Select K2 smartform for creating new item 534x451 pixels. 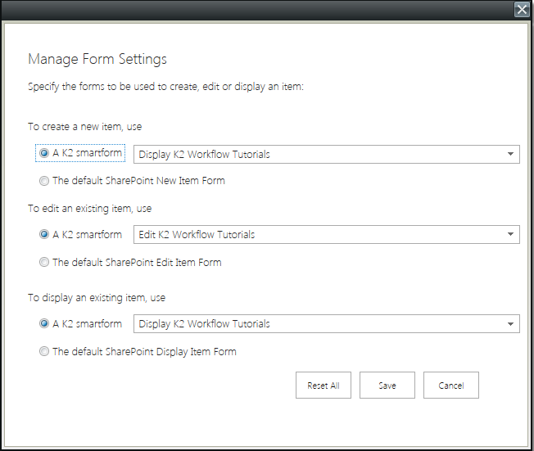coord(43,153)
